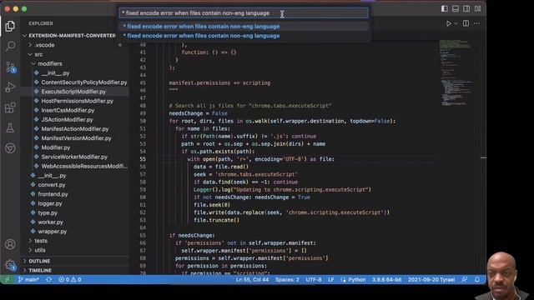Click the UTF-8 encoding status item
534x300 pixels.
pos(314,280)
